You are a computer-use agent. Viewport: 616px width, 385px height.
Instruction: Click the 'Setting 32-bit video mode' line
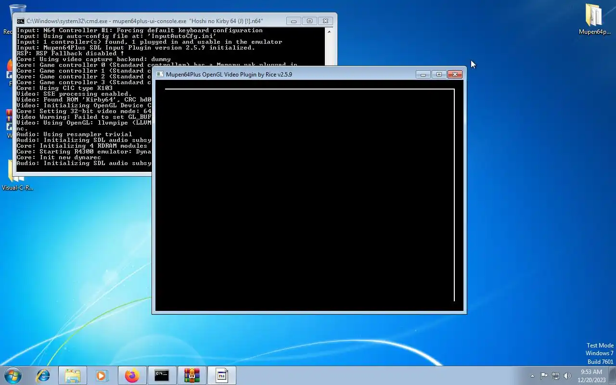(84, 111)
